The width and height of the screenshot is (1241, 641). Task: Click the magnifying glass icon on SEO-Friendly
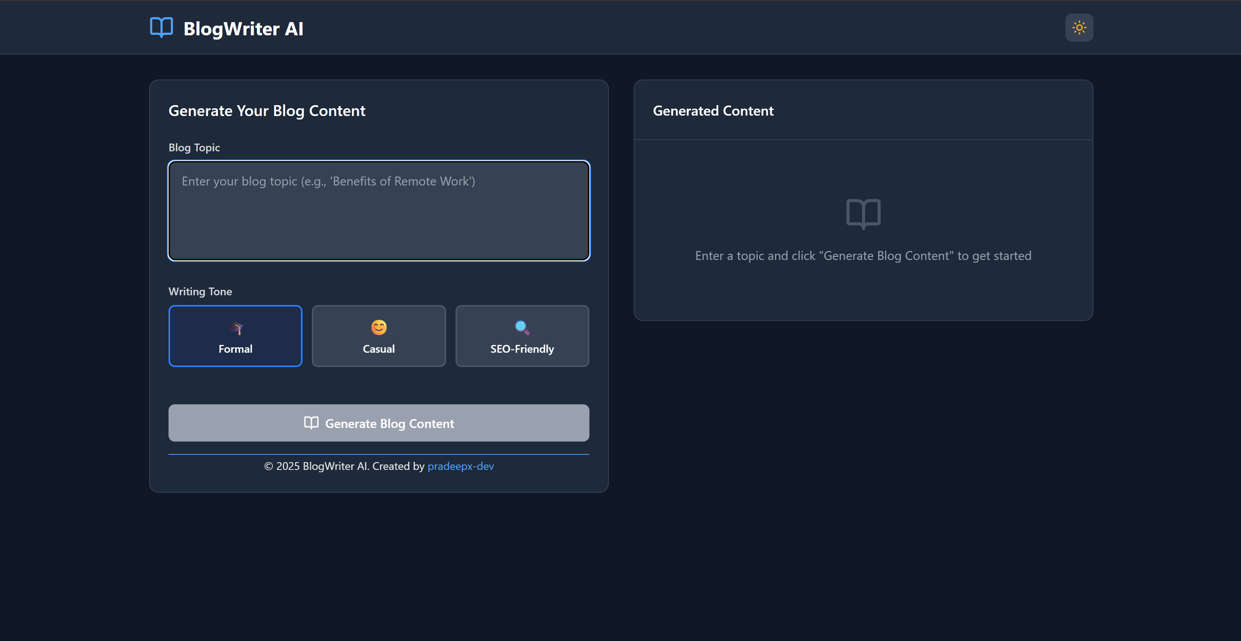(522, 327)
